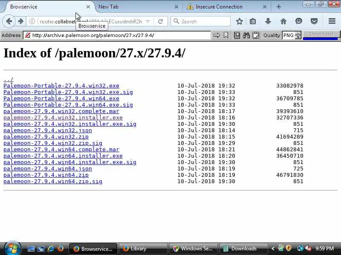Open a new tab with plus button
This screenshot has width=341, height=255.
click(279, 7)
